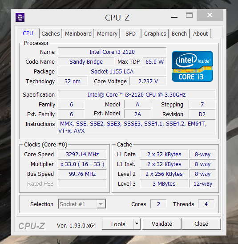Screen dimensions: 238x244
Task: Click the Close button at bottom
Action: click(201, 224)
